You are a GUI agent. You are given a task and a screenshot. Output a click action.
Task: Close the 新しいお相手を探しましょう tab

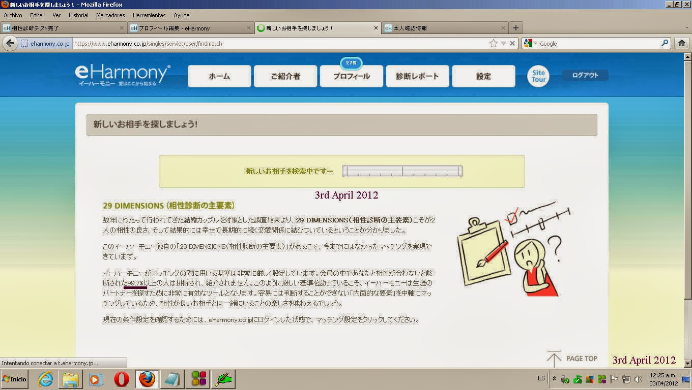click(376, 28)
